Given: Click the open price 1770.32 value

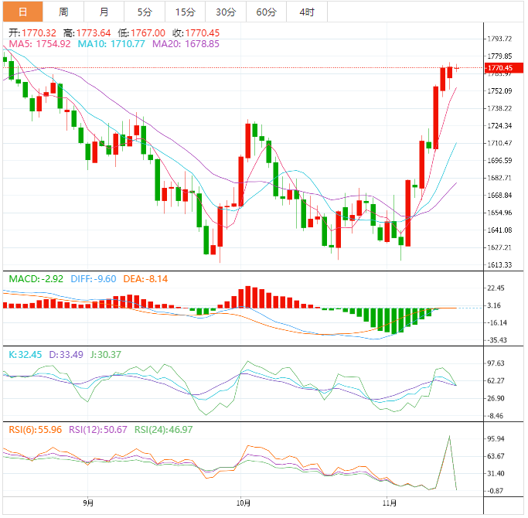Looking at the screenshot, I should click(x=39, y=33).
